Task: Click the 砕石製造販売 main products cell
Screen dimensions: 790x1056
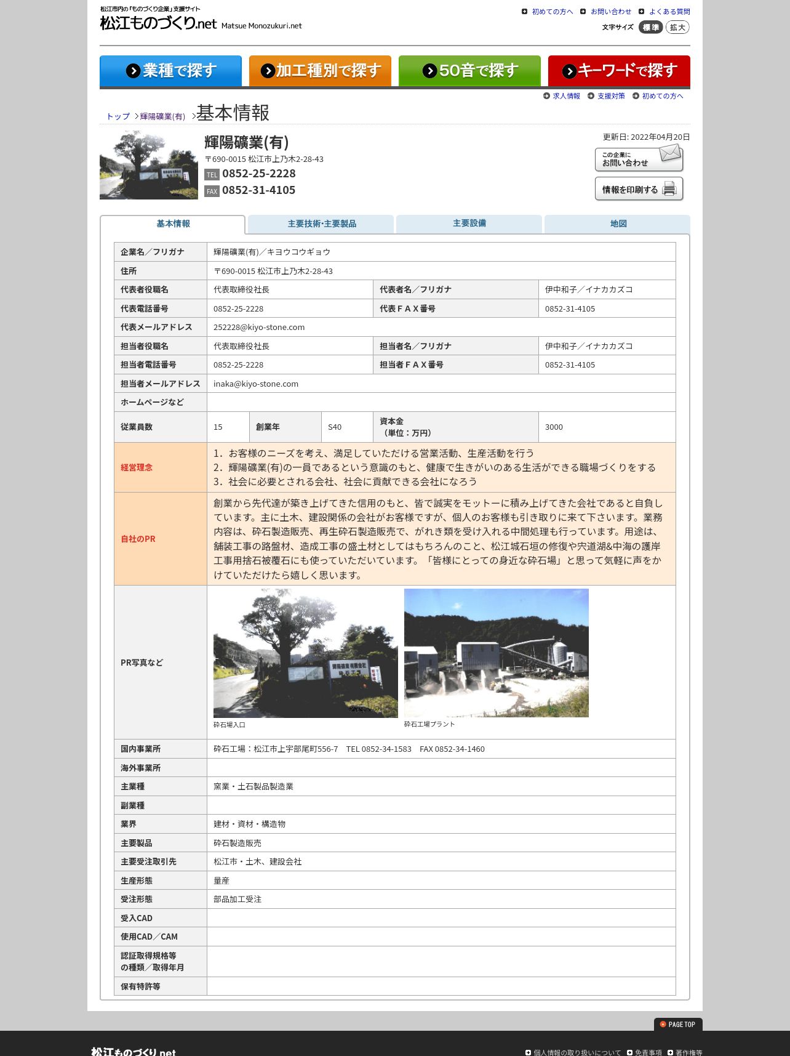Action: coord(441,843)
